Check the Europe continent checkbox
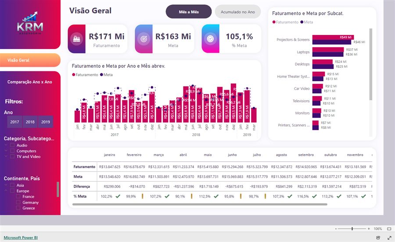The image size is (395, 242). click(x=12, y=191)
